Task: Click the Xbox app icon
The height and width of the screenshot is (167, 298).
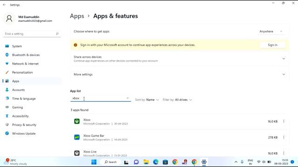Action: (x=77, y=121)
